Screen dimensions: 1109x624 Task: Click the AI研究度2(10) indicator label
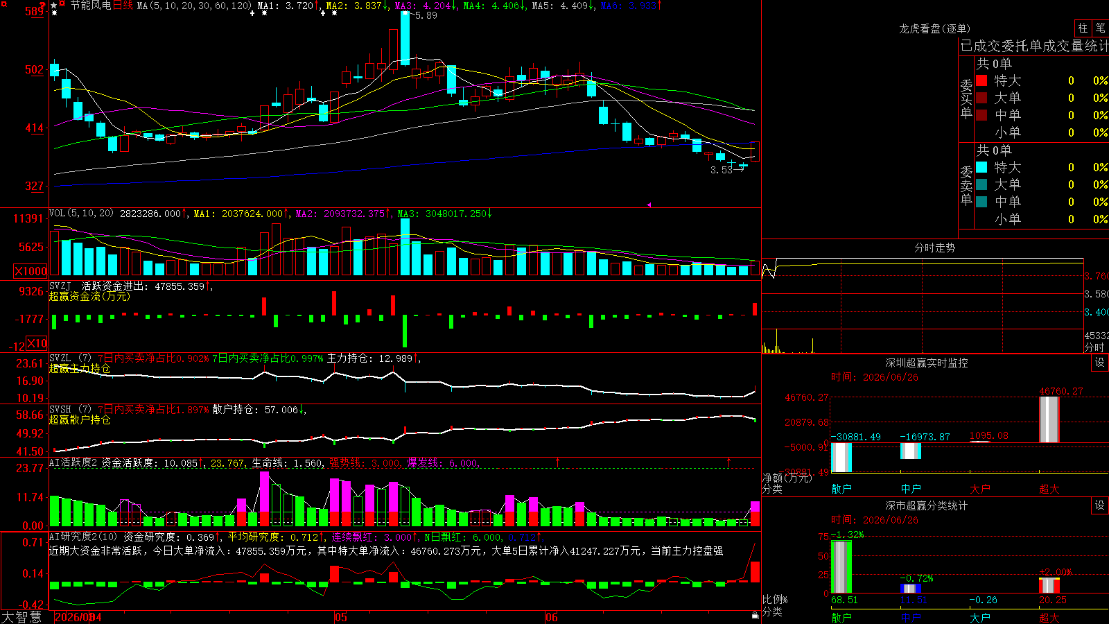[x=83, y=537]
